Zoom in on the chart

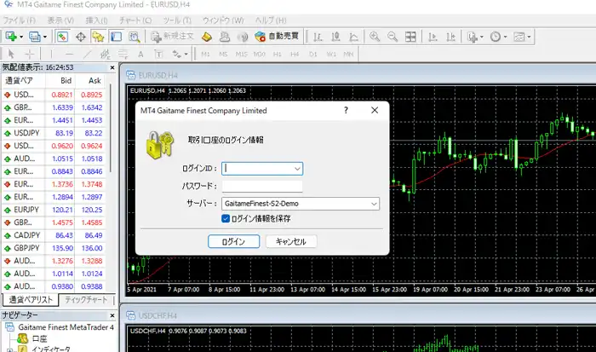pyautogui.click(x=375, y=37)
